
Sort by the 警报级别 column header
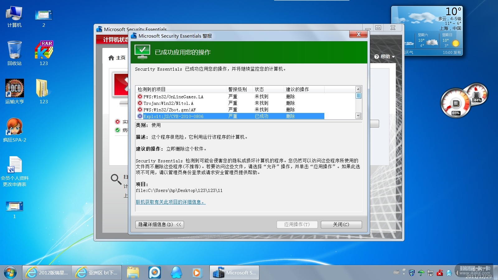click(x=239, y=89)
